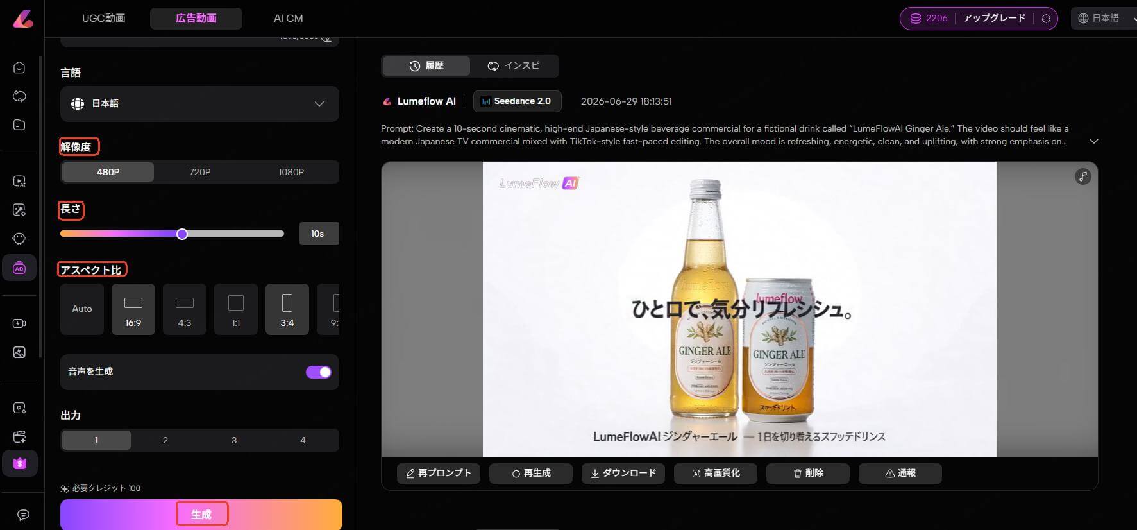This screenshot has width=1137, height=530.
Task: Click the 再プロンプト button
Action: pos(439,474)
